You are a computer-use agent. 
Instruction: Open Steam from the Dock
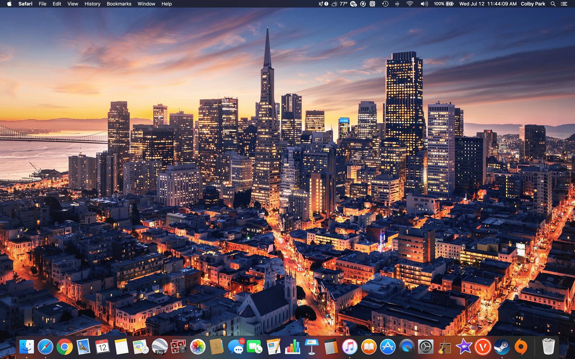(502, 347)
